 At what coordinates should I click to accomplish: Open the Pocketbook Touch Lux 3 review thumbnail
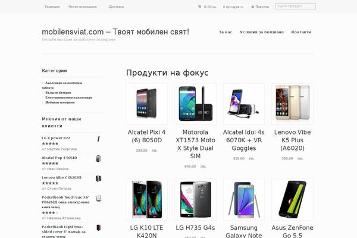(98, 198)
